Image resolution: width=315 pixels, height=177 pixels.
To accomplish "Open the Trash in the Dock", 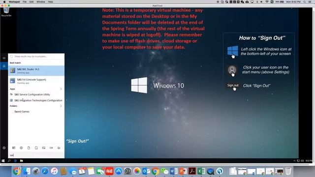I will 288,171.
